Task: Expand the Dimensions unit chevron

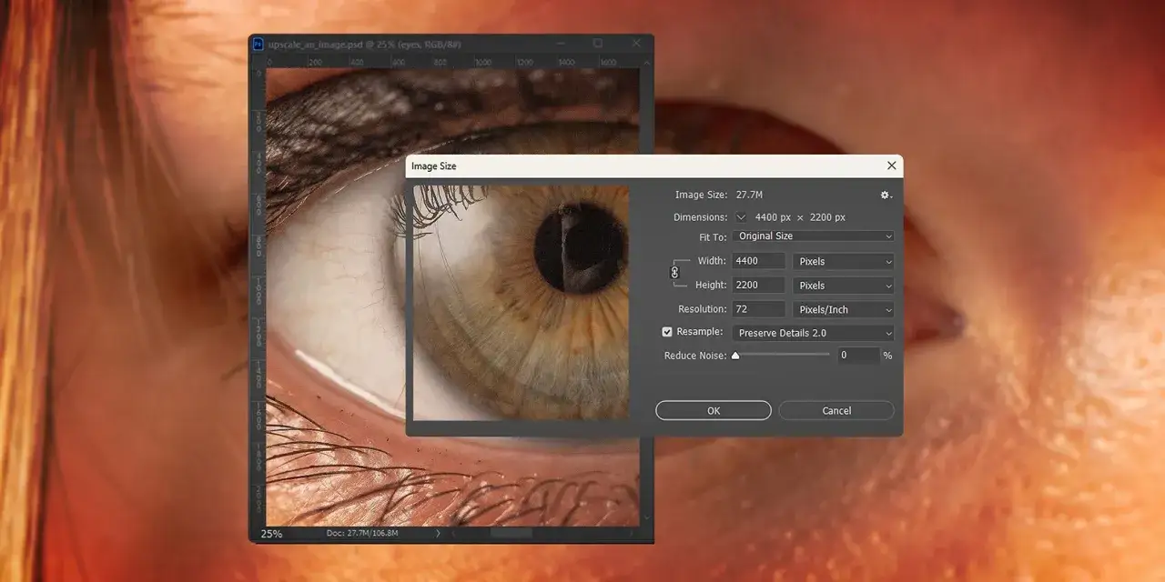Action: click(x=741, y=217)
